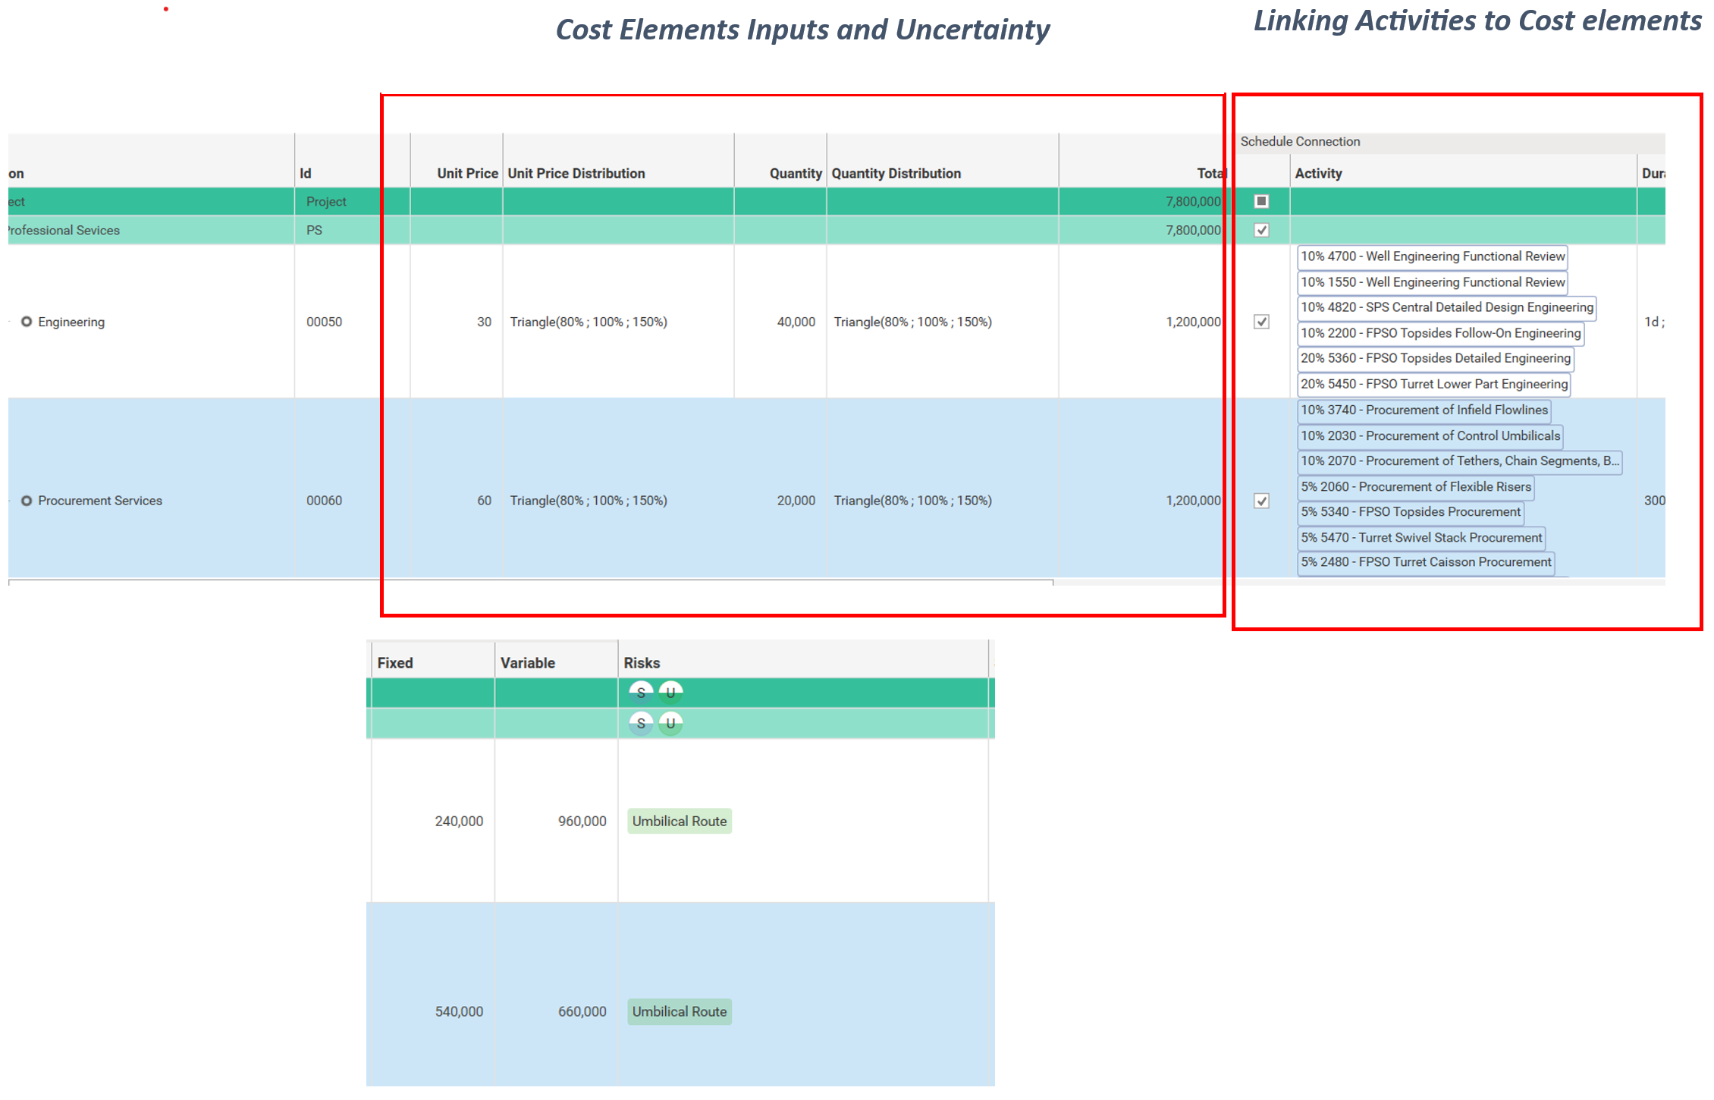
Task: Click the circle icon beside Engineering
Action: (27, 322)
